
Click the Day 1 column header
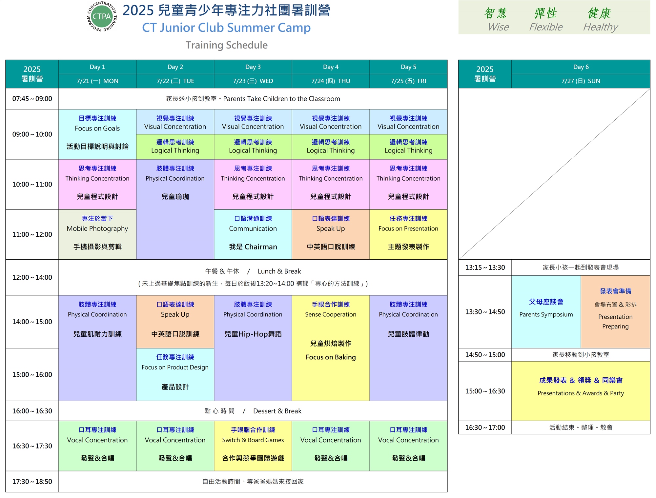(x=97, y=67)
